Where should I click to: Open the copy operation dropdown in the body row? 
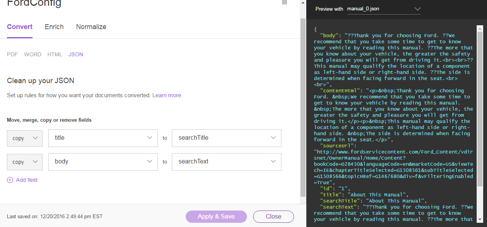(x=25, y=162)
